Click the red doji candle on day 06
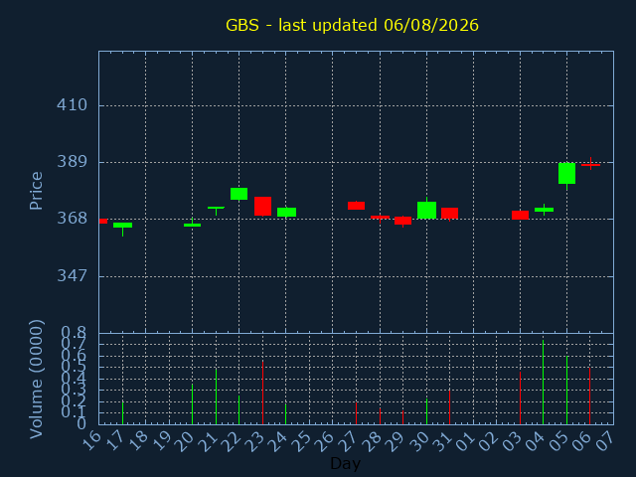 point(590,164)
